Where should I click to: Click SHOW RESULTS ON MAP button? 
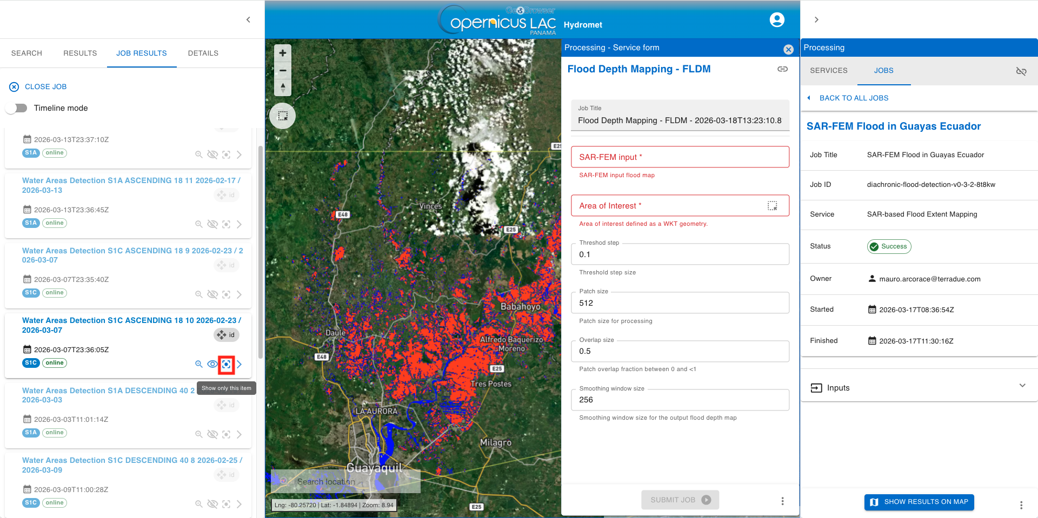919,502
